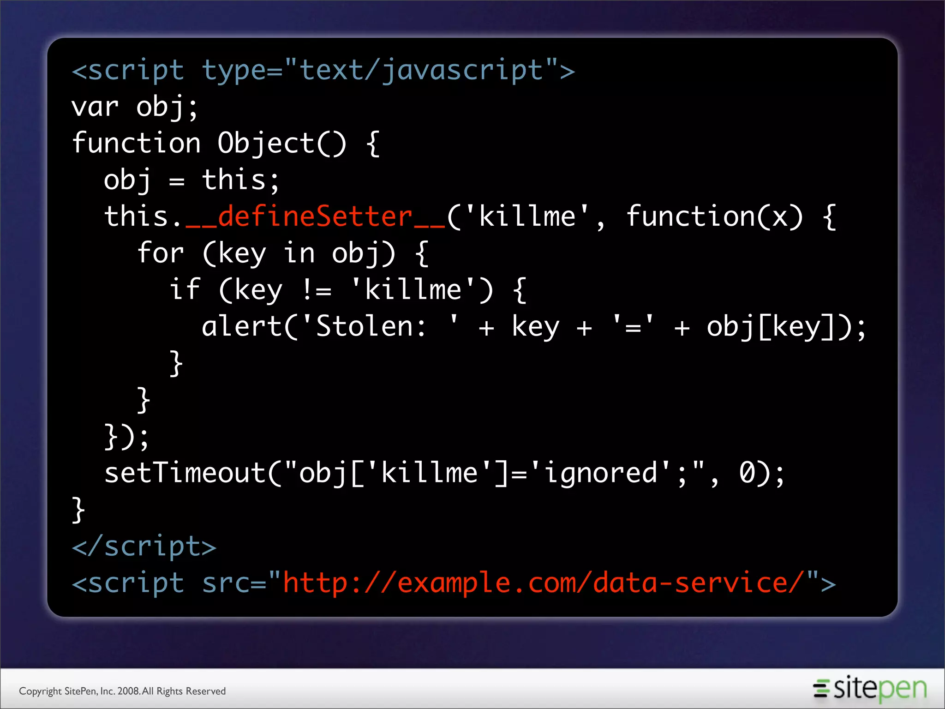
Task: Click the "for (key in obj) {" line
Action: pyautogui.click(x=283, y=253)
